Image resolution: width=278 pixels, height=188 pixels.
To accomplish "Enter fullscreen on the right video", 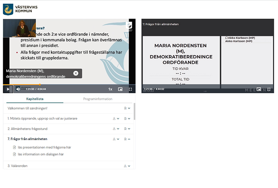I will coord(269,89).
